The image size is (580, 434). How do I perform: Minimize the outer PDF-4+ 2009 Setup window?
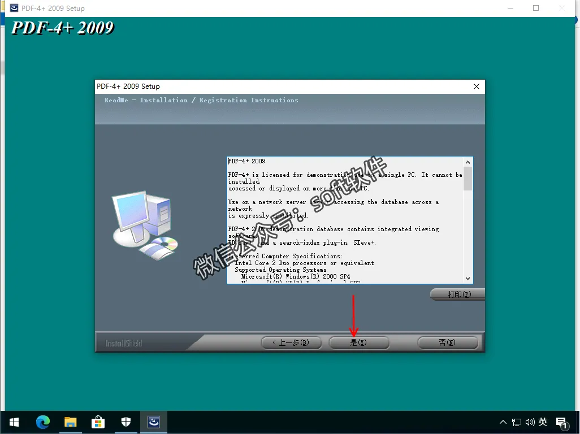coord(510,8)
